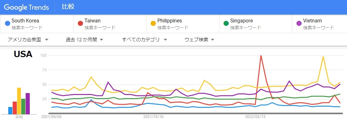Select the Philippines search term box
This screenshot has height=124, width=347.
point(183,24)
